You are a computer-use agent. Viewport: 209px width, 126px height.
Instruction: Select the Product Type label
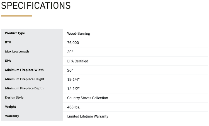[x=15, y=33]
